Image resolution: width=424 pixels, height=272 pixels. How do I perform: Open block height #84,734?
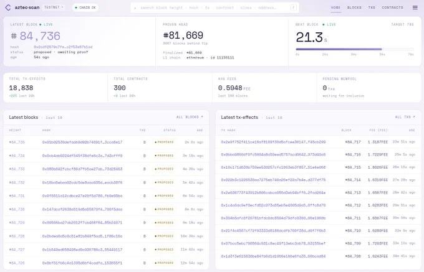17,156
